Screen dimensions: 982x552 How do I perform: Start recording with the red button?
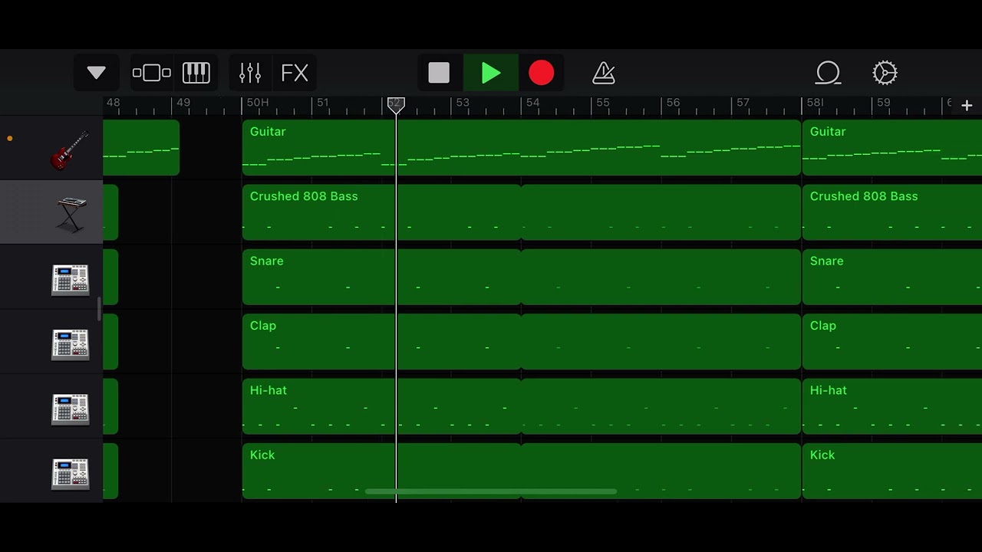coord(542,73)
